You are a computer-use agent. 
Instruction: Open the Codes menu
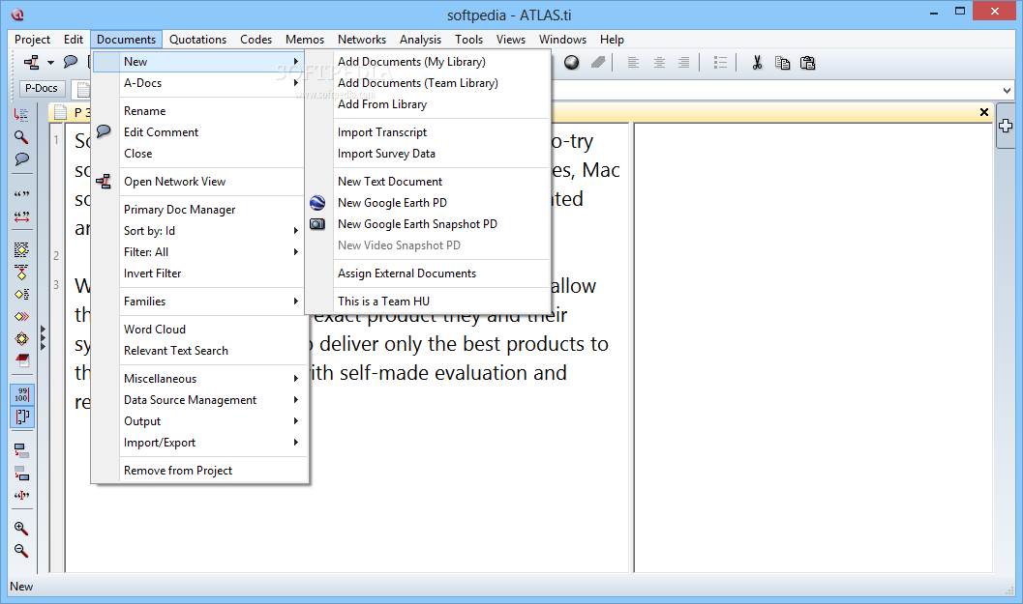(x=256, y=39)
